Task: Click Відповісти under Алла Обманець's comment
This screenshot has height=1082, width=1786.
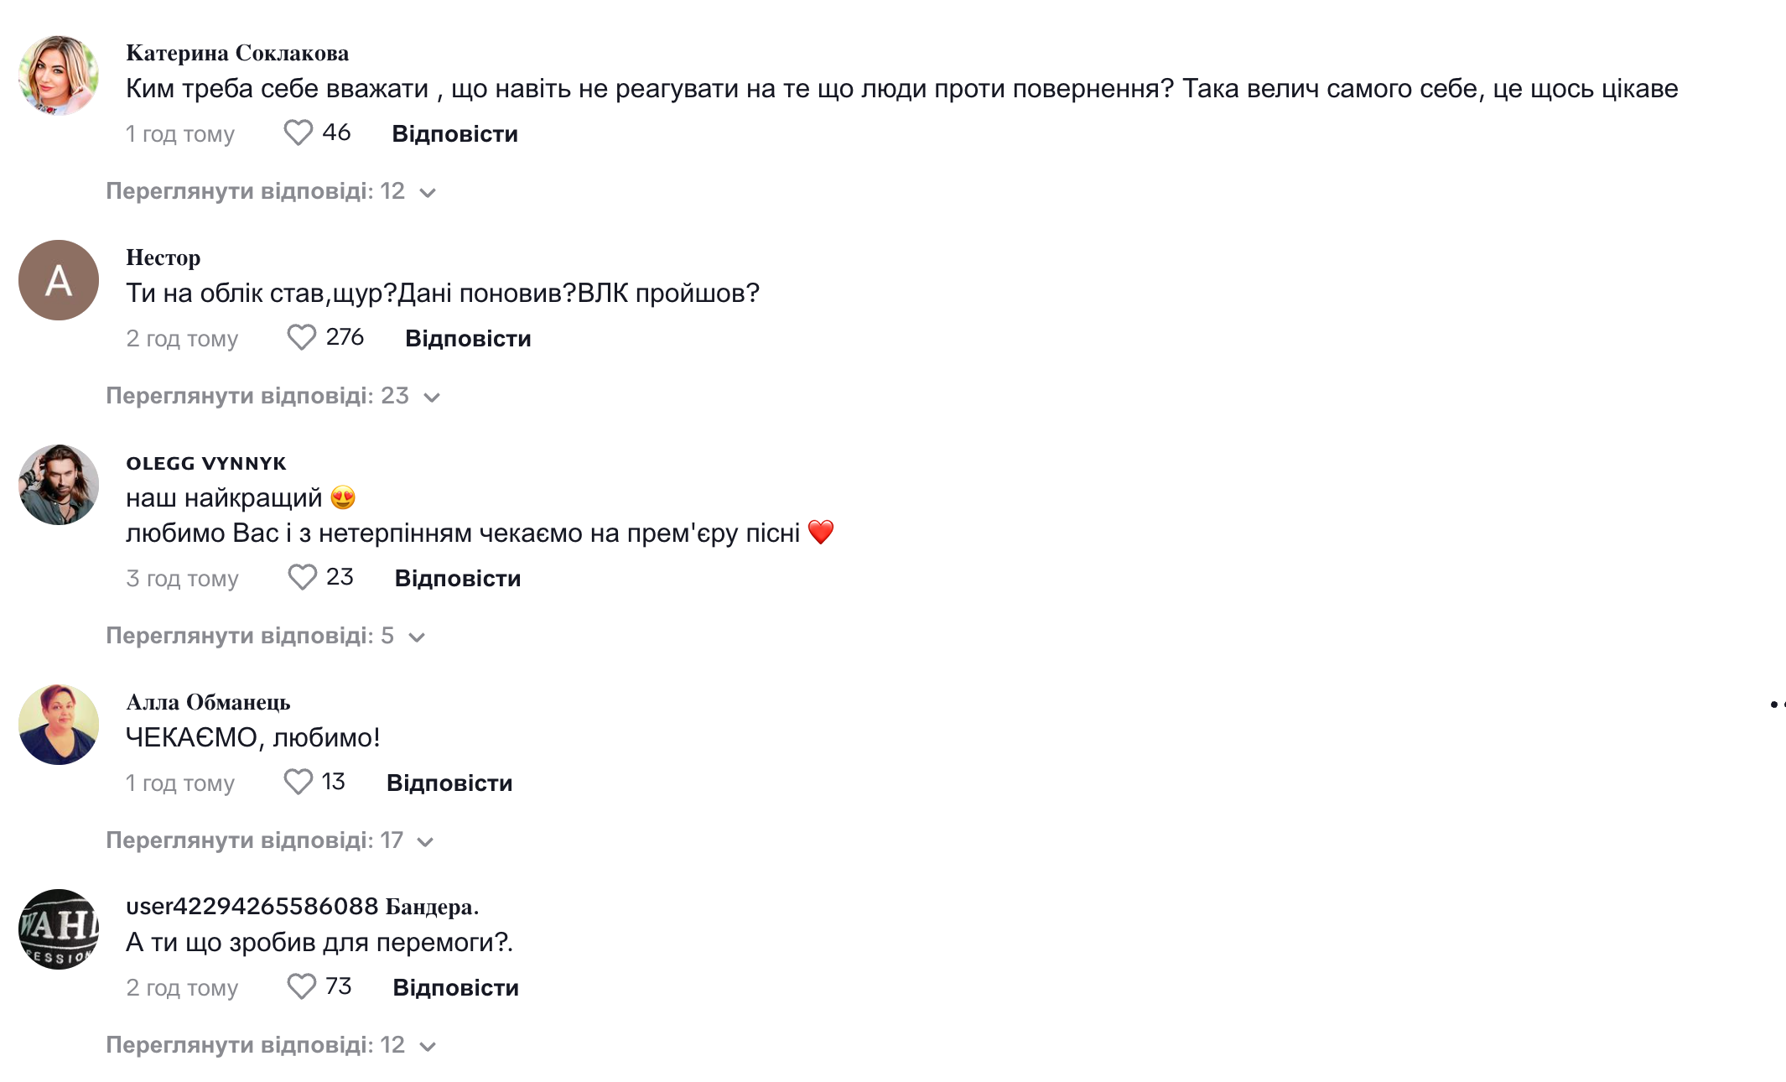Action: (x=449, y=783)
